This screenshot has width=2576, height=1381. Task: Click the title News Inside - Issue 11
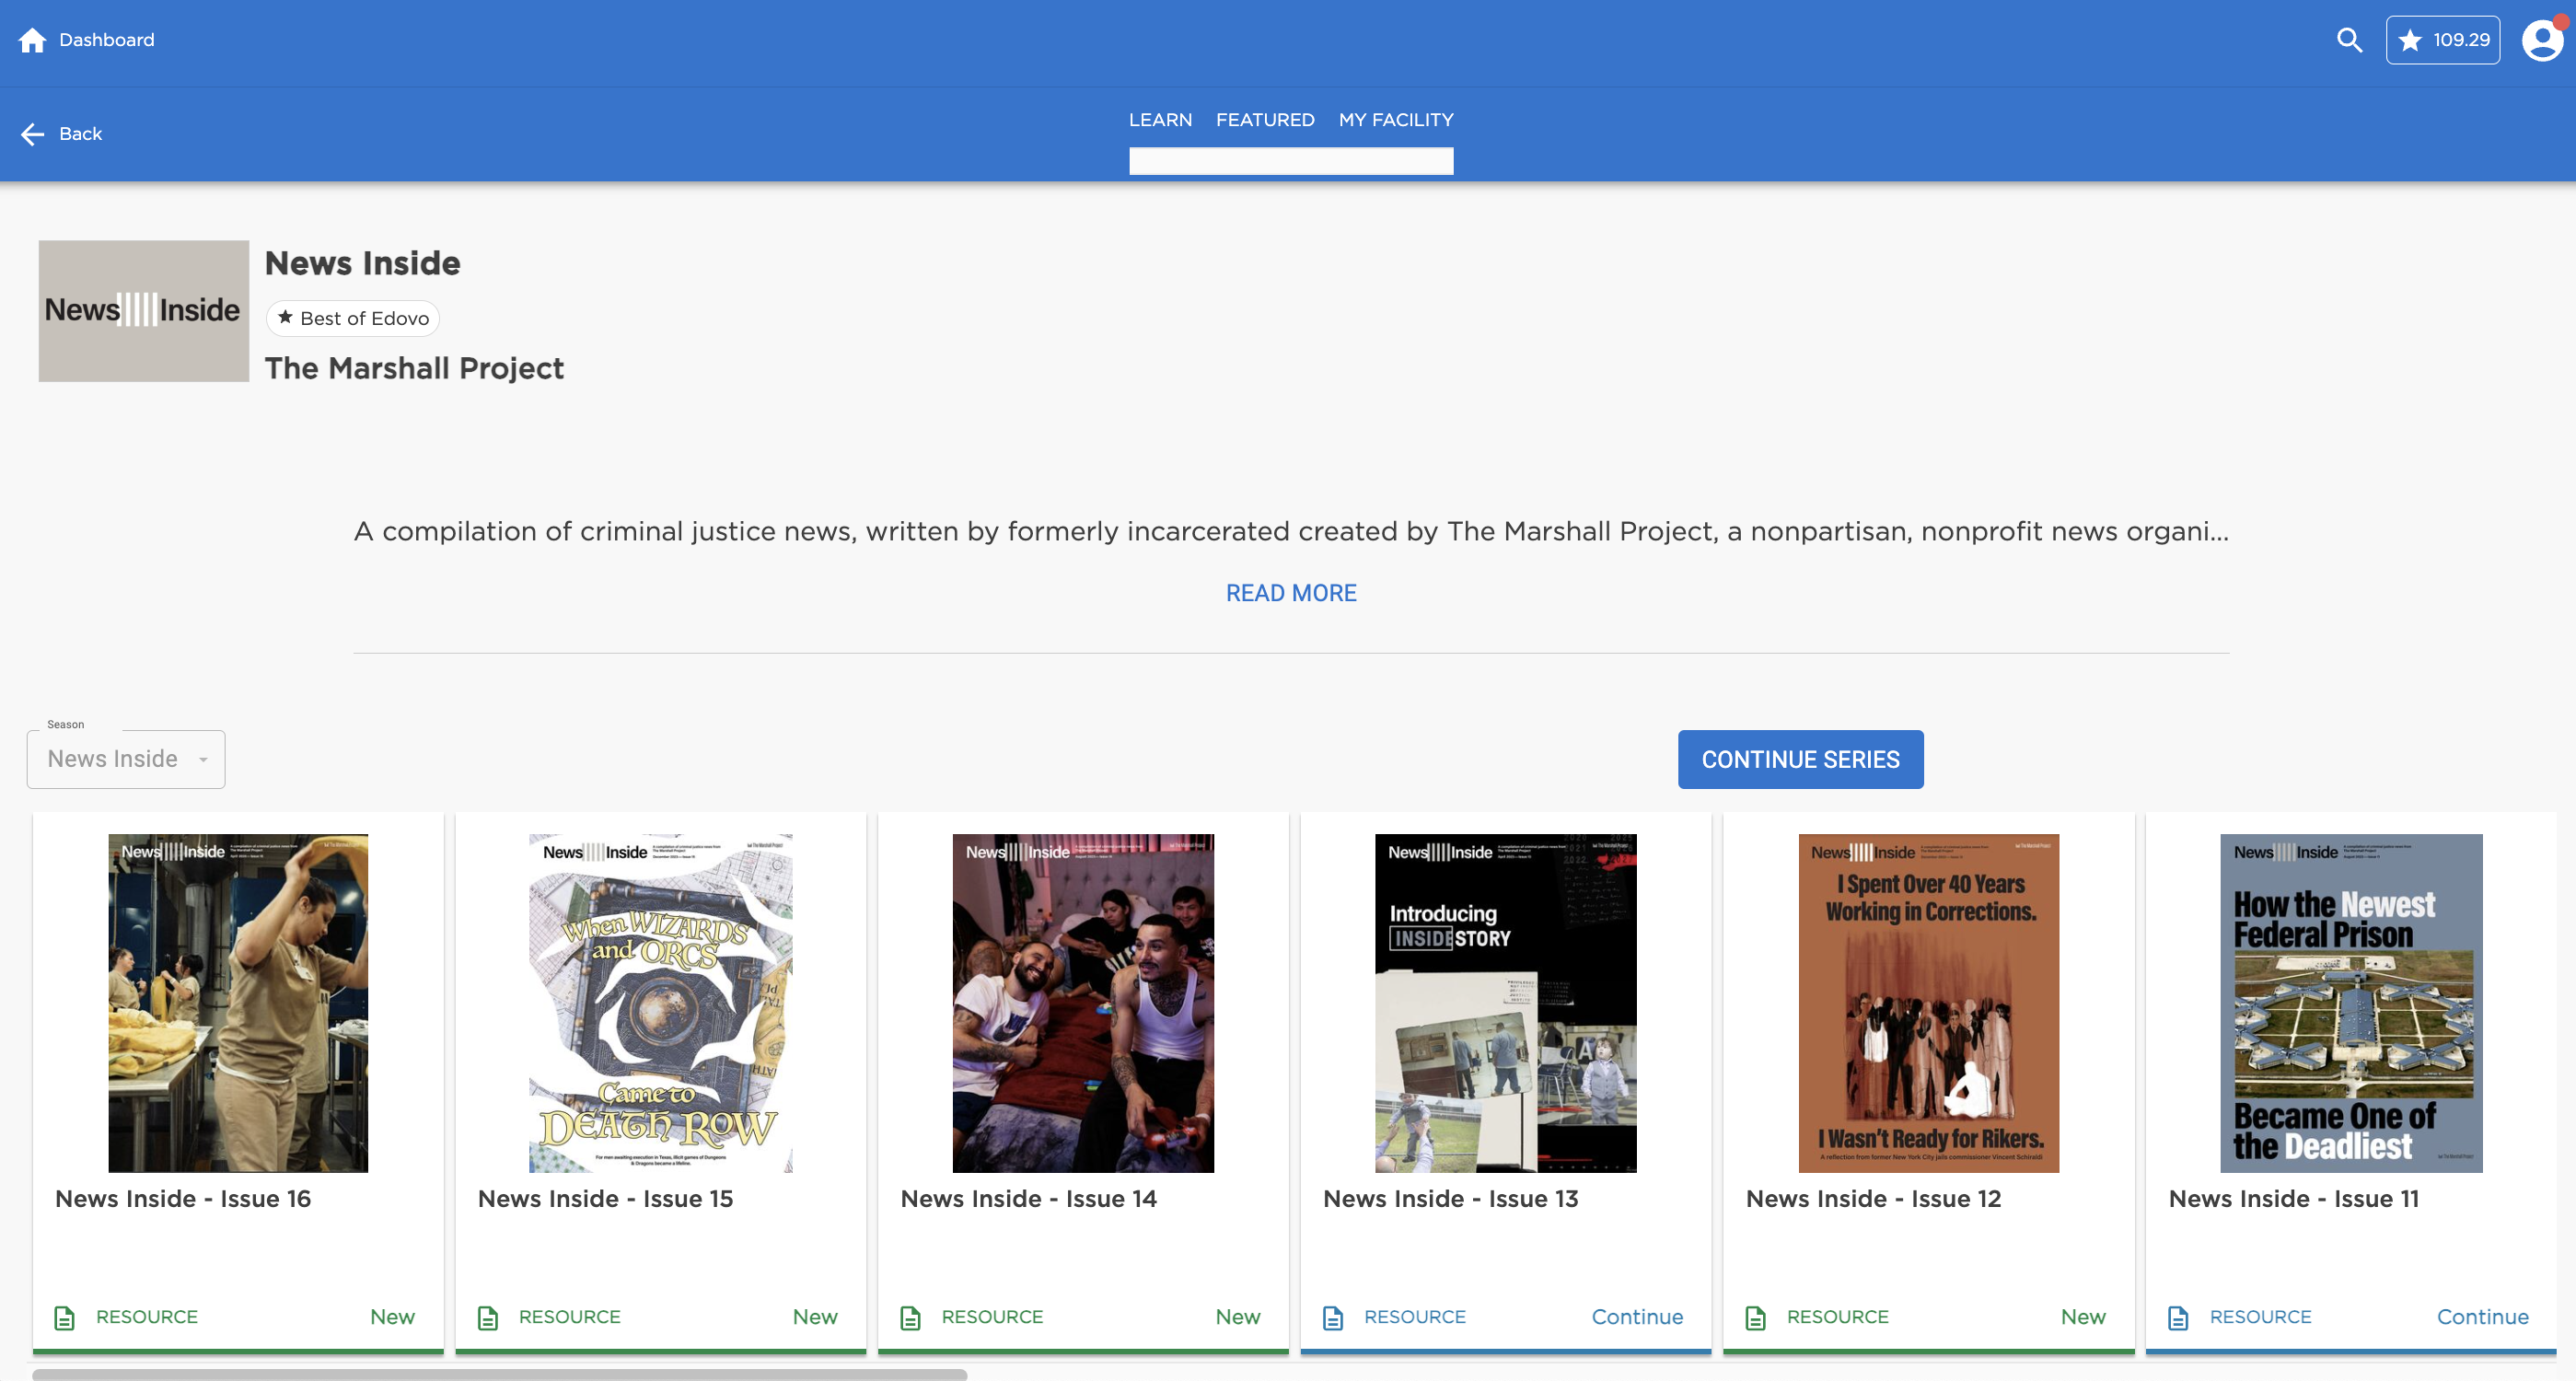click(x=2294, y=1198)
